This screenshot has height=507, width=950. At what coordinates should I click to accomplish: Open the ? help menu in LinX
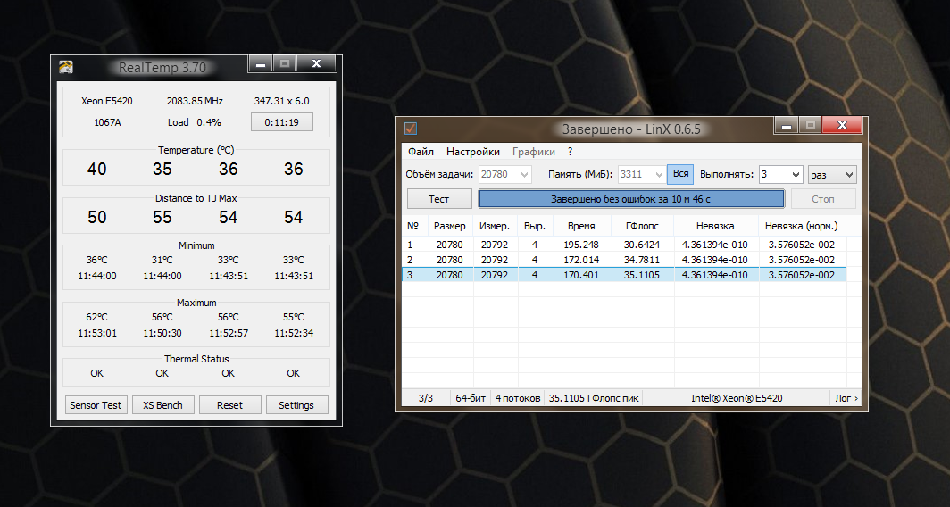pos(571,152)
